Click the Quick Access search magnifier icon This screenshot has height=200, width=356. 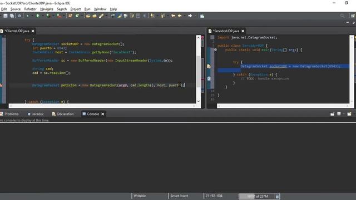342,16
